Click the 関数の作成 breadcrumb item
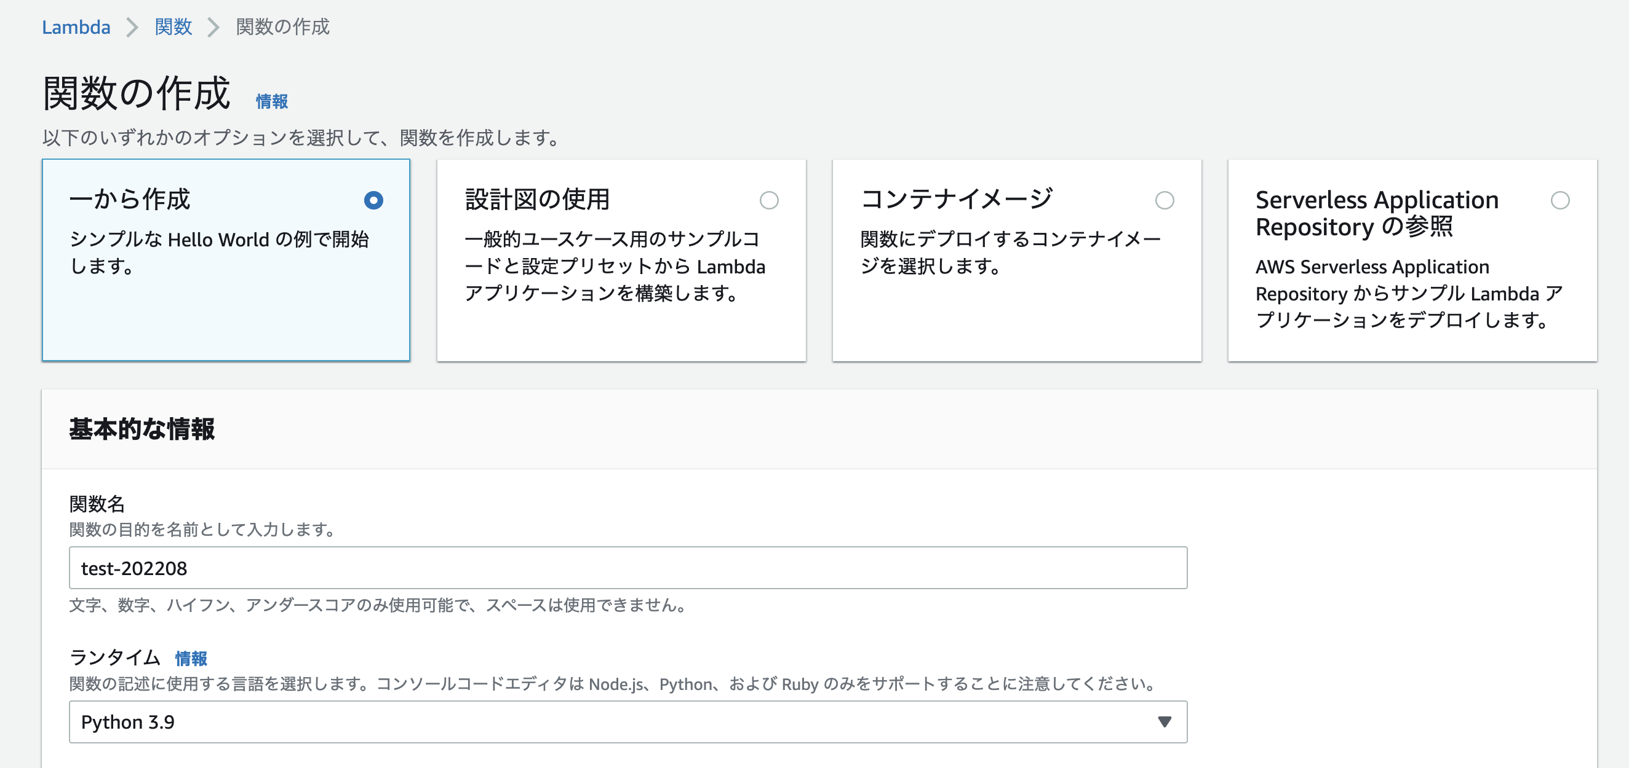Viewport: 1629px width, 768px height. pyautogui.click(x=282, y=27)
